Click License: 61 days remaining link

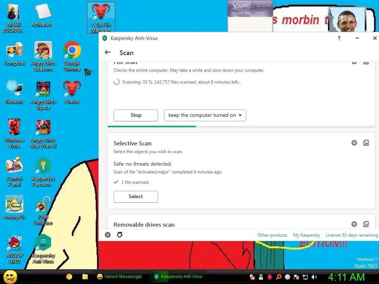(352, 235)
